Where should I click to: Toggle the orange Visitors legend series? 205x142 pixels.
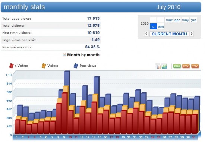[x=50, y=66]
